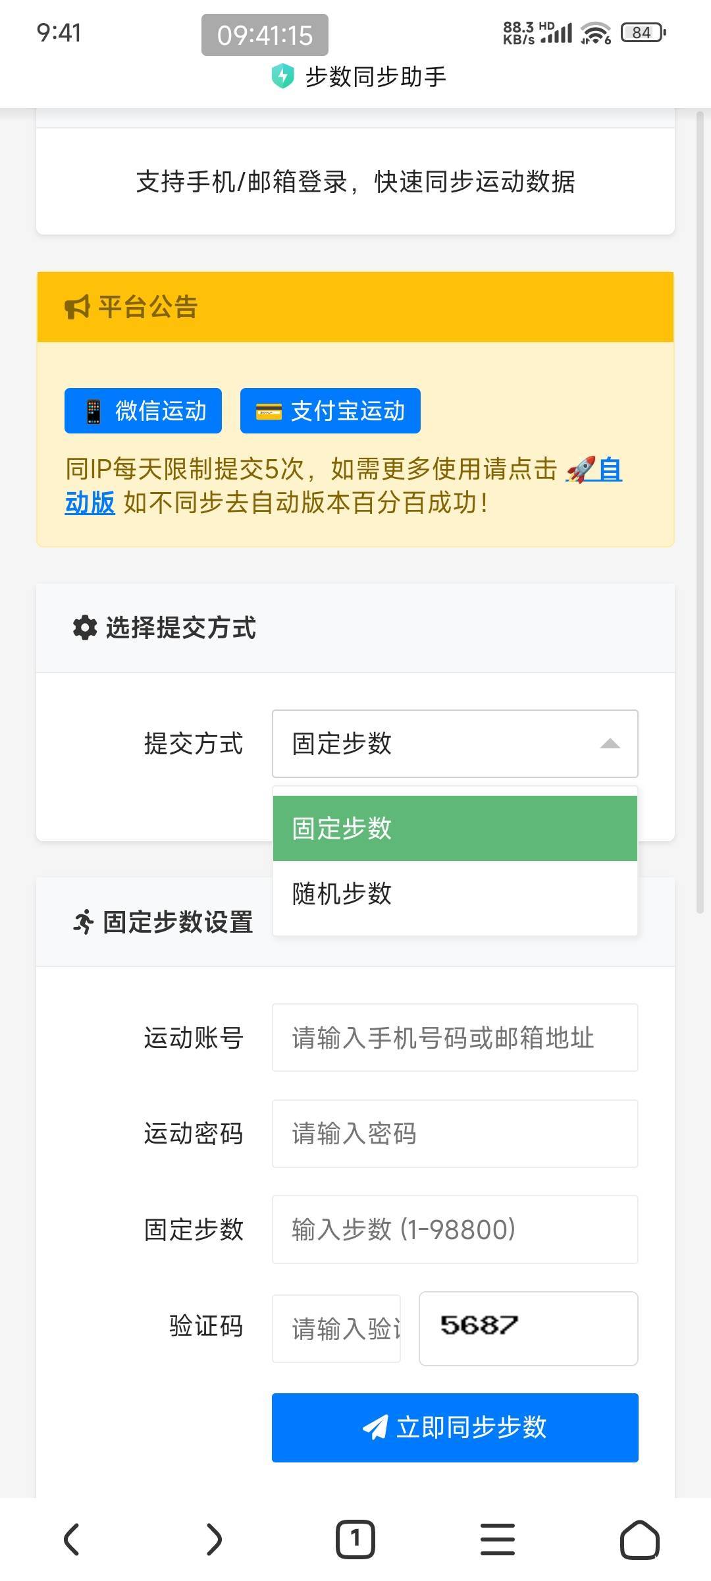Choose 随机步数 from the dropdown list
Image resolution: width=711 pixels, height=1581 pixels.
coord(454,894)
